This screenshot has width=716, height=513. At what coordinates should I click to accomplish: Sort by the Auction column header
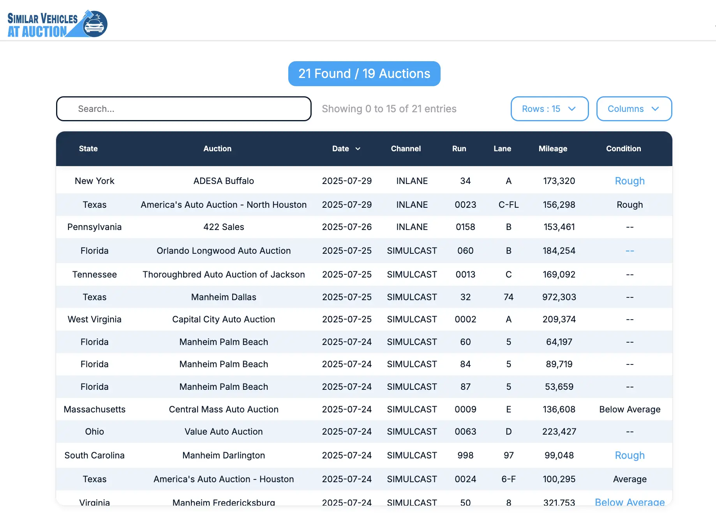click(x=217, y=149)
